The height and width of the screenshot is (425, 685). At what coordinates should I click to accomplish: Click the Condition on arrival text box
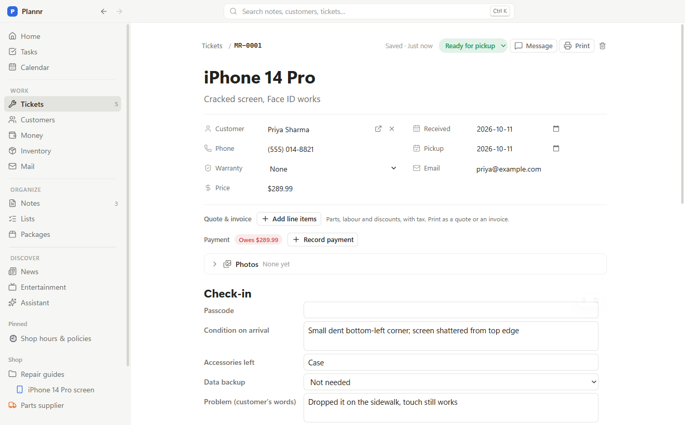coord(451,336)
